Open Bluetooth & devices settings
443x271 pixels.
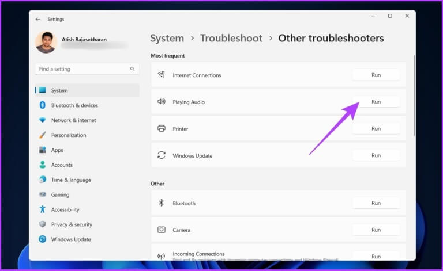click(x=74, y=105)
